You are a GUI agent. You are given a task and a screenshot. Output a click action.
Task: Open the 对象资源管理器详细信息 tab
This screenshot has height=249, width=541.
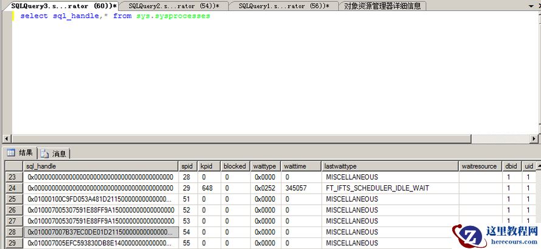coord(382,6)
